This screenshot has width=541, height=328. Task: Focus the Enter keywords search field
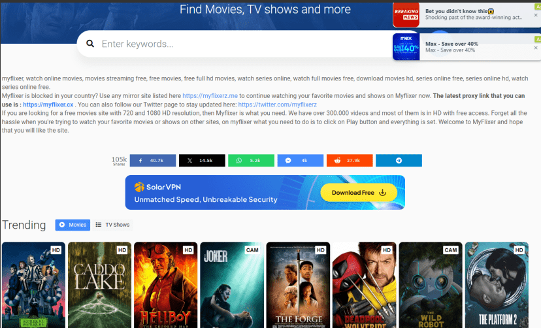click(x=242, y=44)
